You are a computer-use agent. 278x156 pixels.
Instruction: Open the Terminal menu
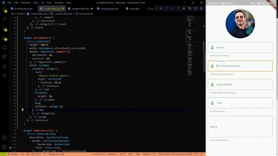[59, 3]
